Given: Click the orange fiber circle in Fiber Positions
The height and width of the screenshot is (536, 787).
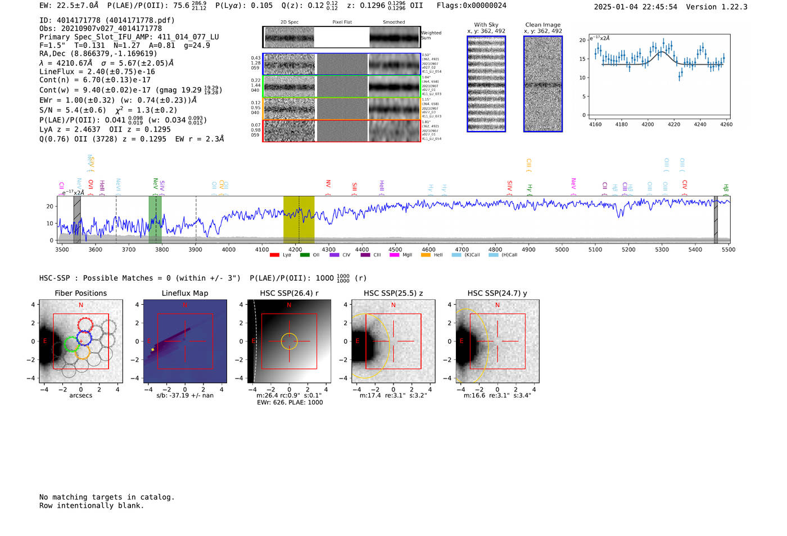Looking at the screenshot, I should click(82, 352).
